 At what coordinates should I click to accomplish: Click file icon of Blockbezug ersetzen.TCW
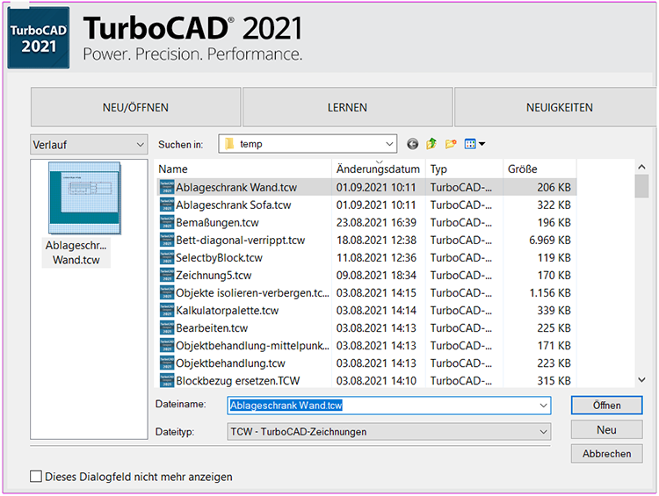click(x=167, y=380)
